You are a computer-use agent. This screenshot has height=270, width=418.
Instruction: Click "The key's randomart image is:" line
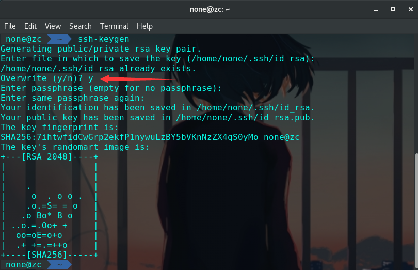pos(75,147)
